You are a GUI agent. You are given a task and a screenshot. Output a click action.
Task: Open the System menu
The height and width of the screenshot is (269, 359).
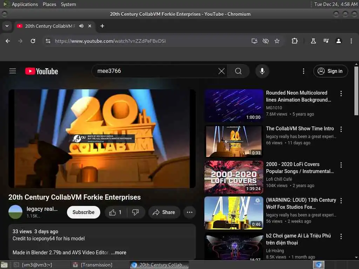(x=68, y=4)
